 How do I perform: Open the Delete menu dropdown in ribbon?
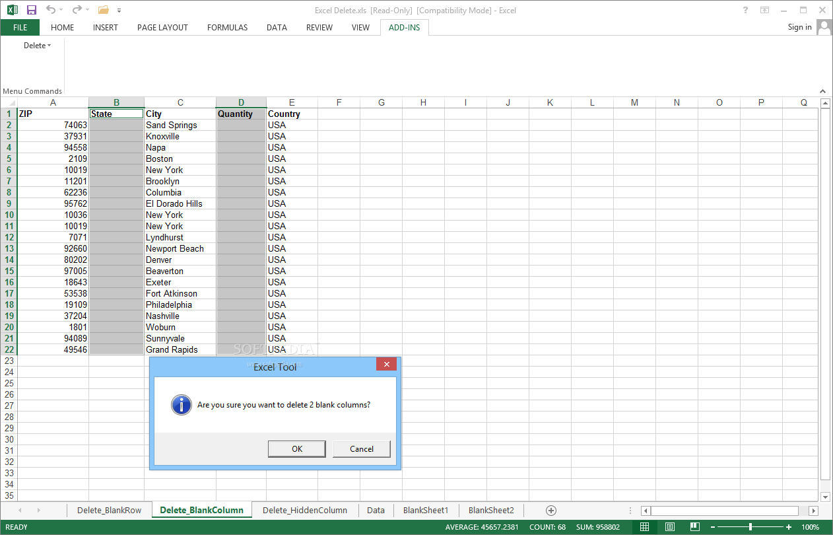click(37, 46)
